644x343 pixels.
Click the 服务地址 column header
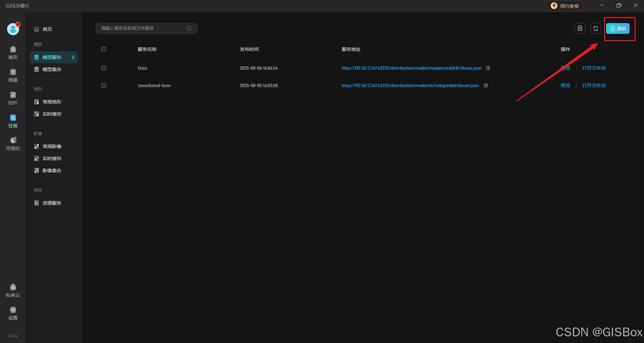pyautogui.click(x=351, y=49)
